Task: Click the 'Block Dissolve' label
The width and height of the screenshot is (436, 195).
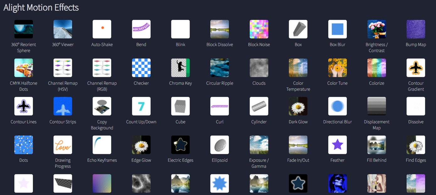Action: tap(220, 45)
